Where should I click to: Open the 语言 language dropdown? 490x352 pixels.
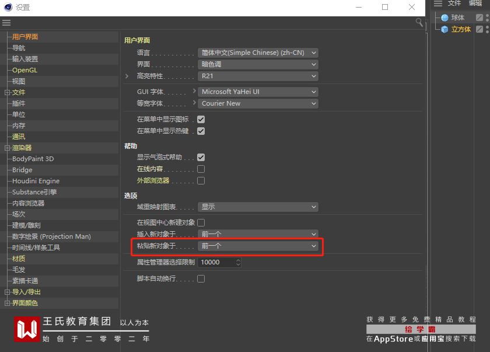click(258, 53)
